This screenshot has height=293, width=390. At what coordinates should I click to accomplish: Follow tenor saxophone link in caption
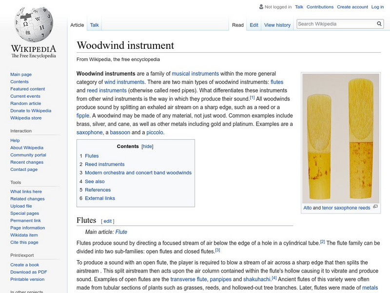coord(346,208)
